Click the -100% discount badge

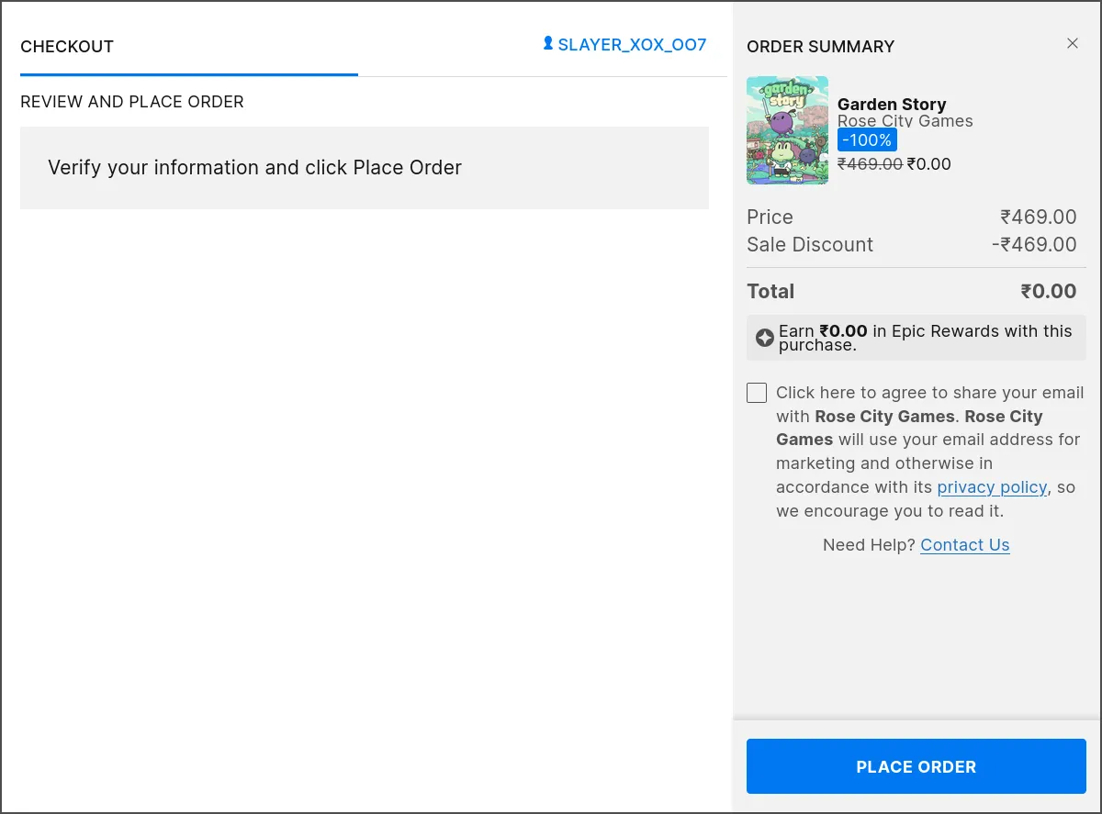coord(867,140)
